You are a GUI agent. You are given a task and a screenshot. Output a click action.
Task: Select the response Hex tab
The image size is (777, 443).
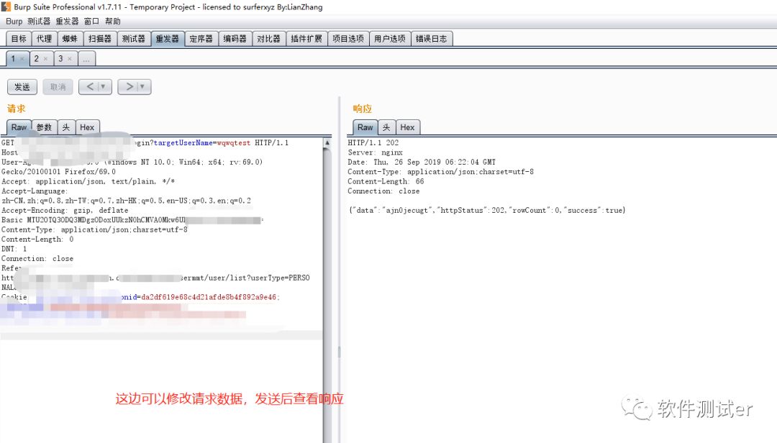pyautogui.click(x=407, y=127)
